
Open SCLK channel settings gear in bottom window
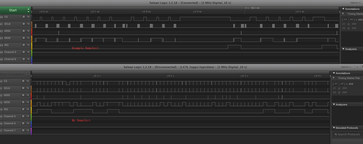click(23, 88)
